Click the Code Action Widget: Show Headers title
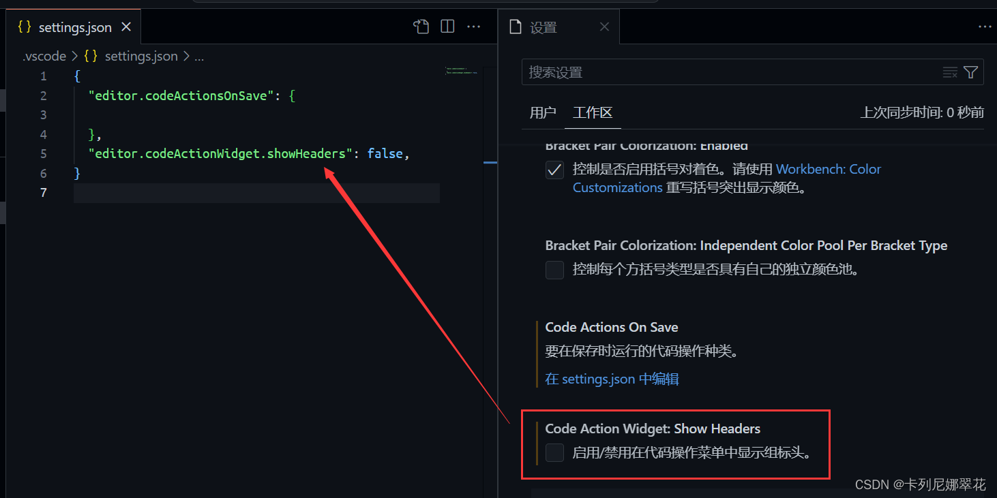The width and height of the screenshot is (997, 498). (653, 429)
